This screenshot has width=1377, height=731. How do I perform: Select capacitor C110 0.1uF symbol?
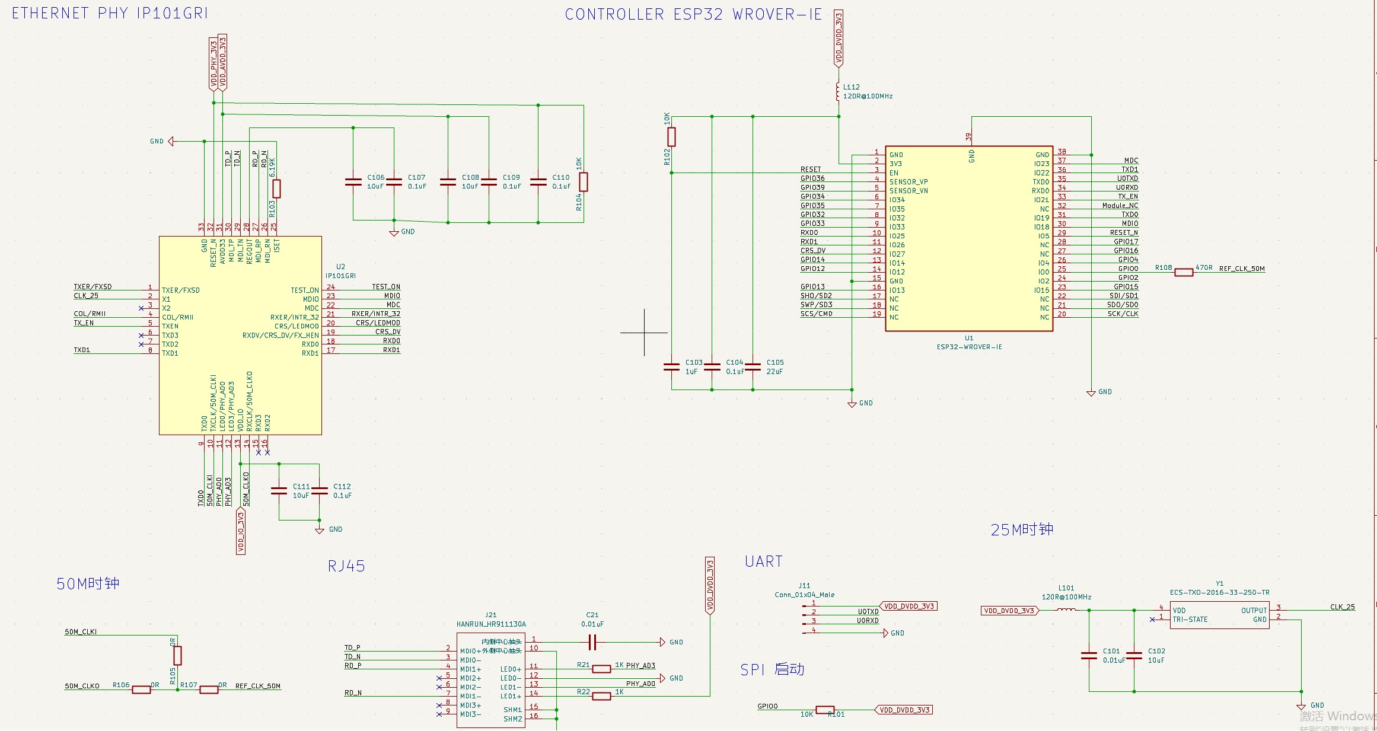(x=538, y=181)
